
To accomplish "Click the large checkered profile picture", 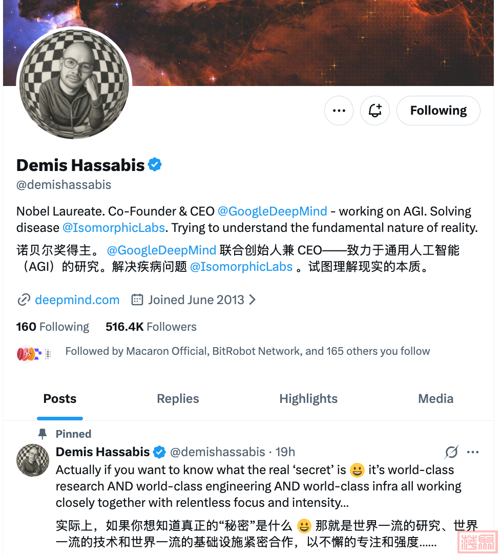I will pyautogui.click(x=74, y=84).
